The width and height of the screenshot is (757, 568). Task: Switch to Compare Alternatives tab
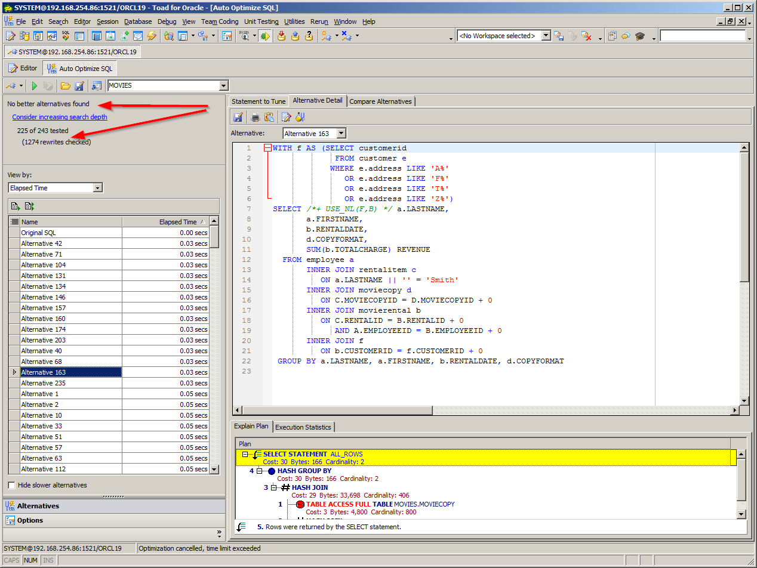pyautogui.click(x=380, y=101)
